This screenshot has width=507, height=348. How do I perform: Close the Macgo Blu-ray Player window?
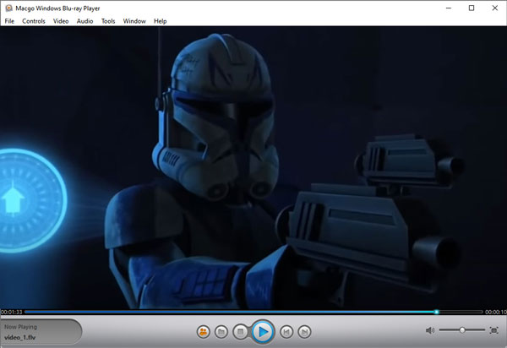pyautogui.click(x=494, y=8)
